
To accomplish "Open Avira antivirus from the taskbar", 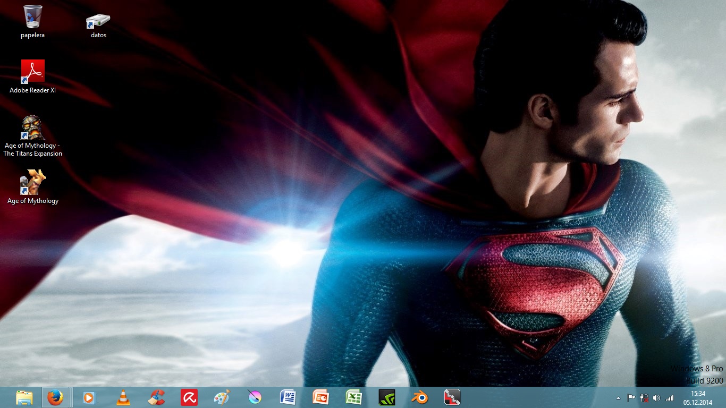I will [x=189, y=397].
